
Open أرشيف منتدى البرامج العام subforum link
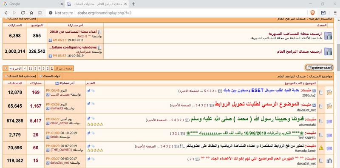[299, 51]
